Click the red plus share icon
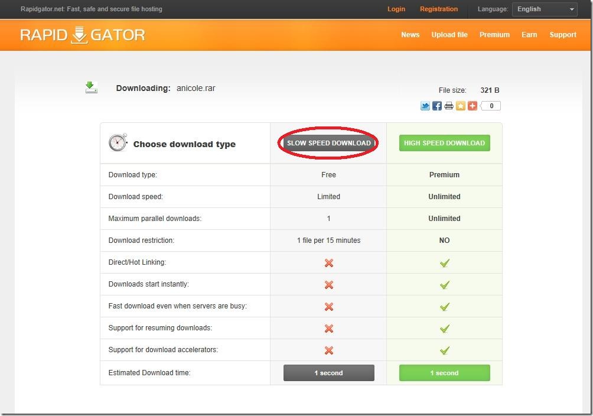593x416 pixels. point(472,106)
